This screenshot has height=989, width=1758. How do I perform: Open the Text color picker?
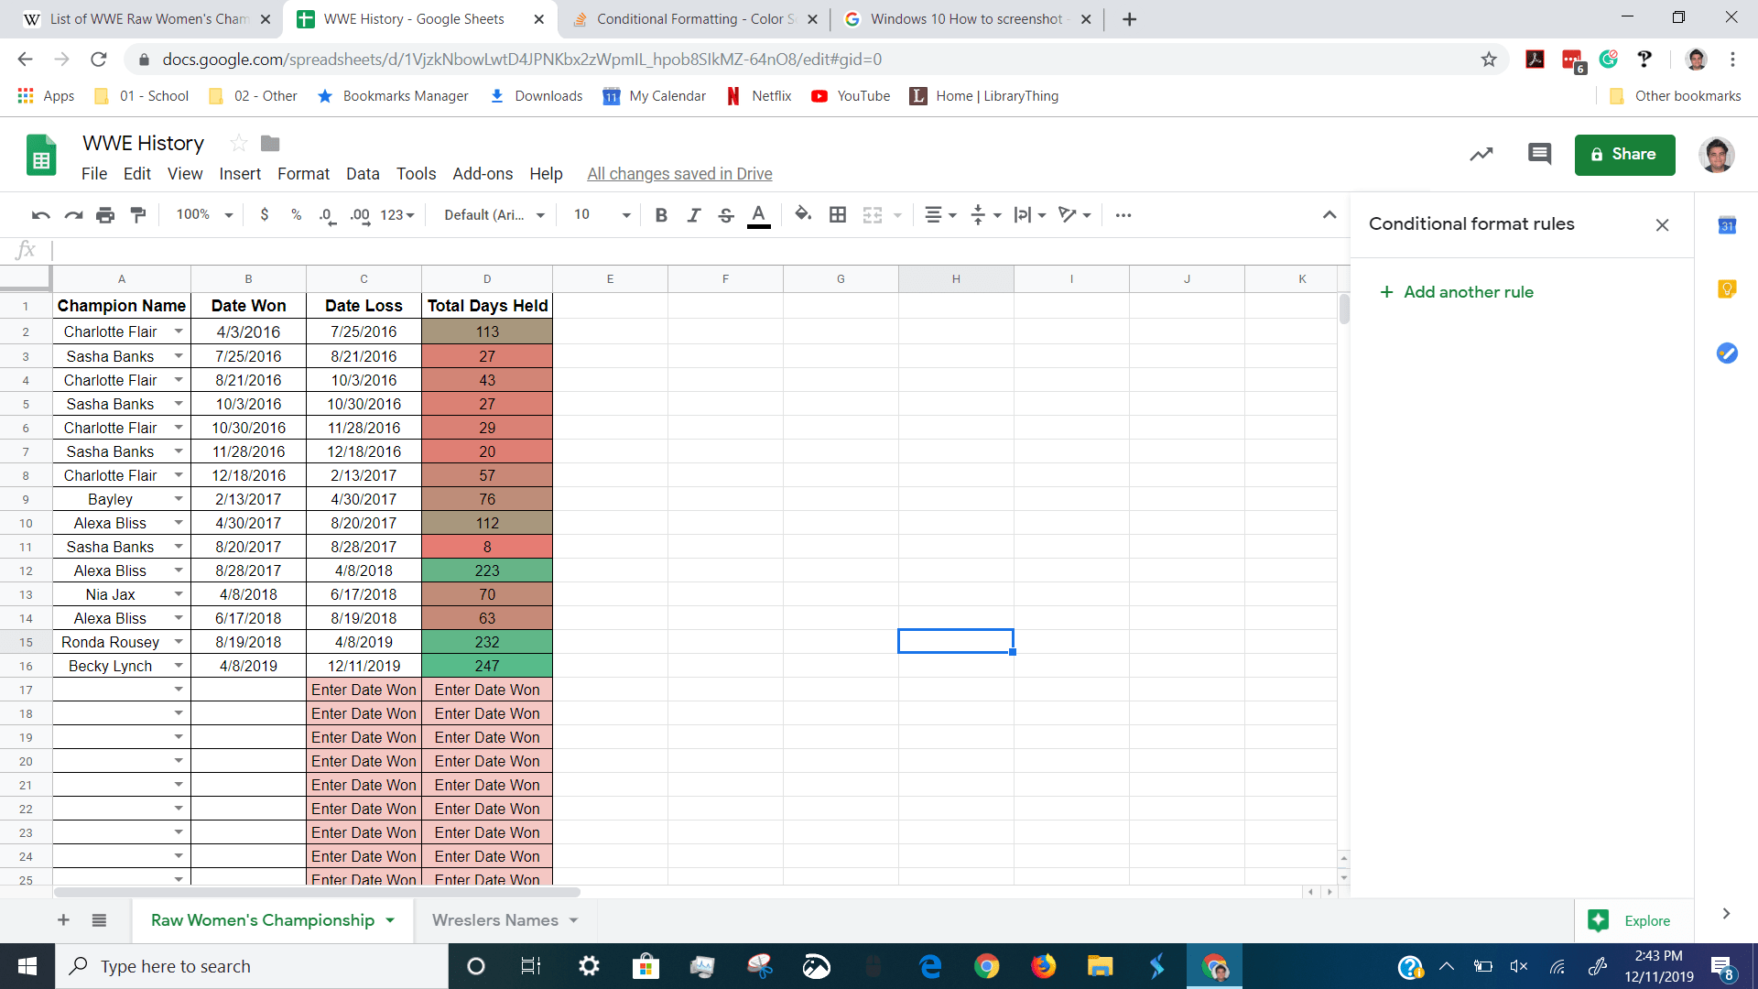pyautogui.click(x=758, y=214)
